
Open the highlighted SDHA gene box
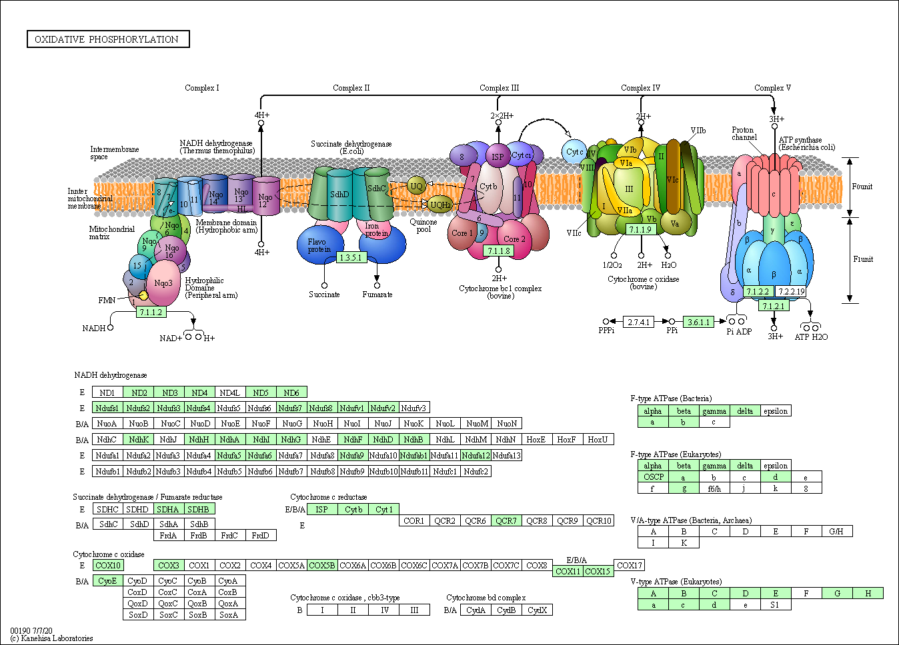pyautogui.click(x=169, y=509)
